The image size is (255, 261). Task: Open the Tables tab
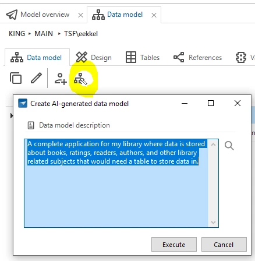143,58
